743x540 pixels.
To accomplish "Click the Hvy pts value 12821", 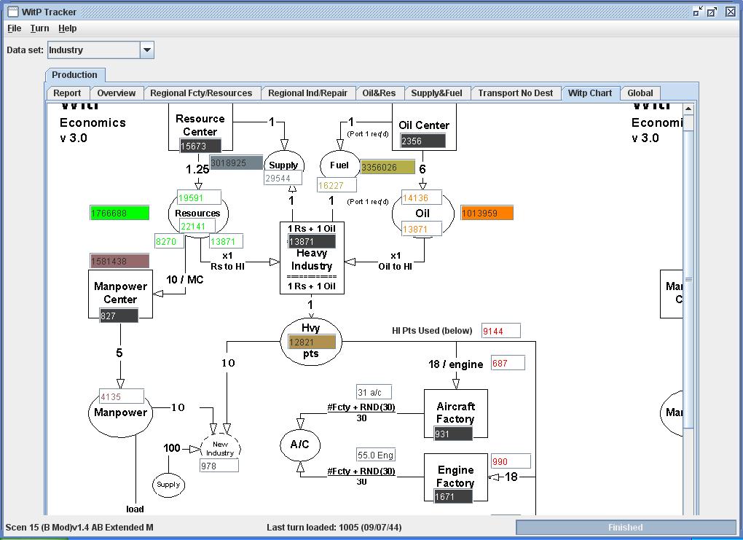I will (x=312, y=342).
